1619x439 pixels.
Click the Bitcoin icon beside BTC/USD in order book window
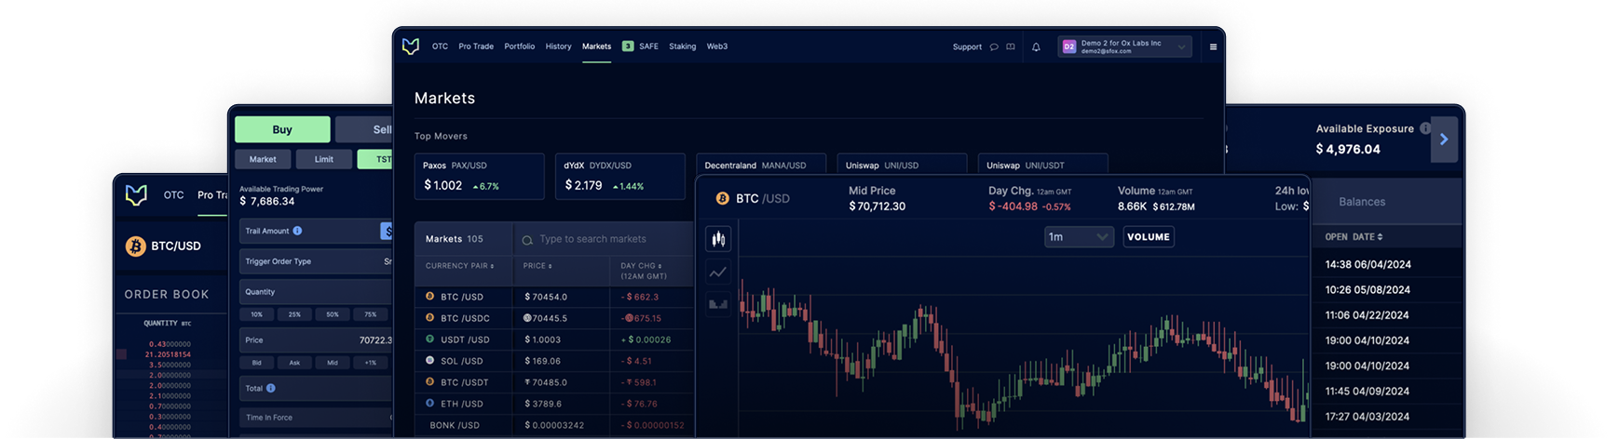point(136,246)
